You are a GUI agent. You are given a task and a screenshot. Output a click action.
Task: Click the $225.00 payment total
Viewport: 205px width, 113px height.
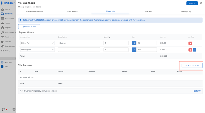(x=164, y=56)
